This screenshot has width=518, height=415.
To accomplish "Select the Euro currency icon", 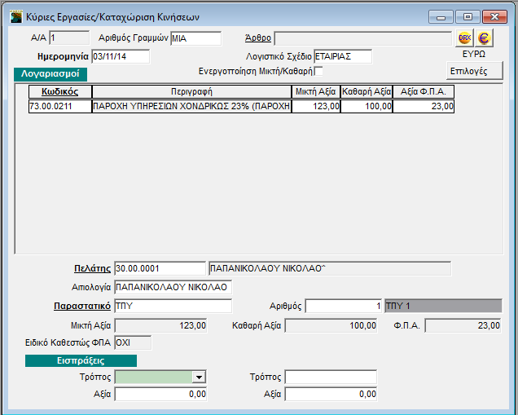I will click(x=484, y=38).
